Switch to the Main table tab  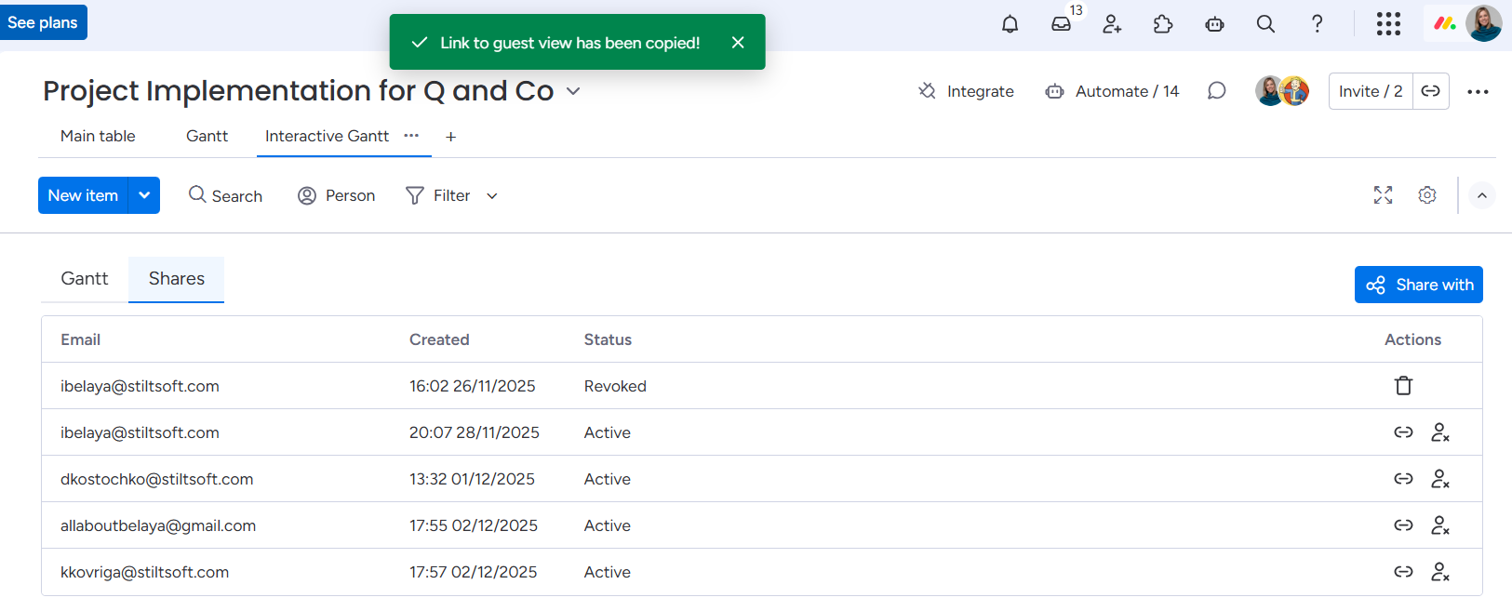tap(98, 136)
